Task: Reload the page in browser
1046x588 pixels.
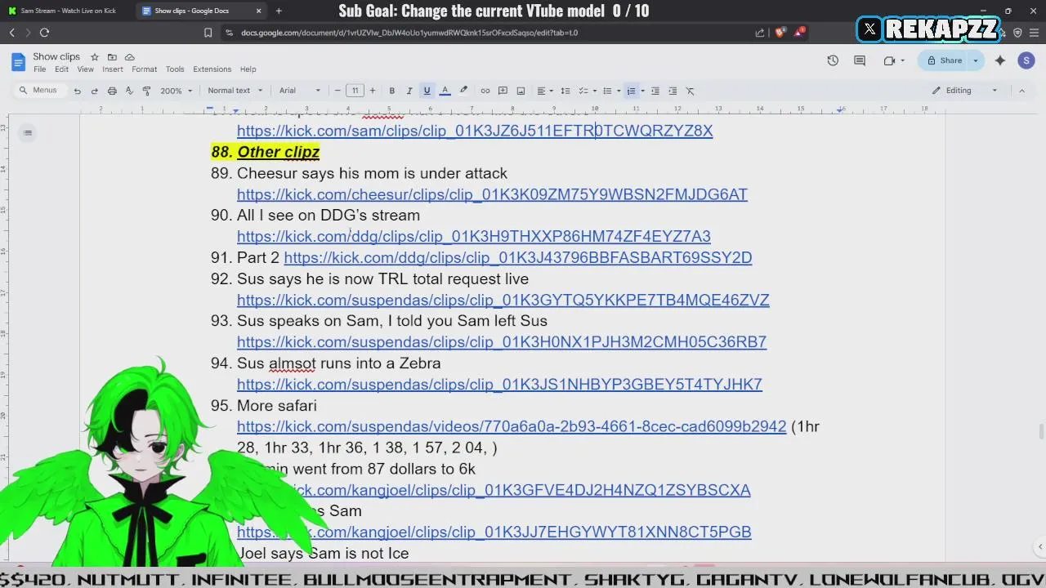Action: 44,33
